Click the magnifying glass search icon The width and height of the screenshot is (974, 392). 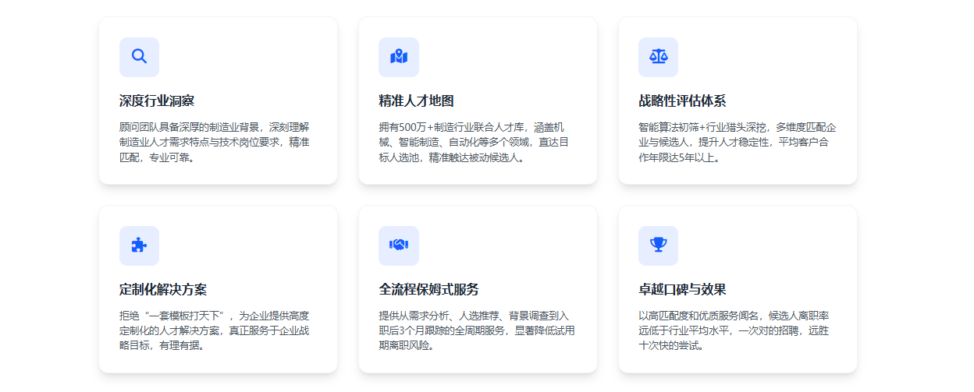(x=139, y=57)
